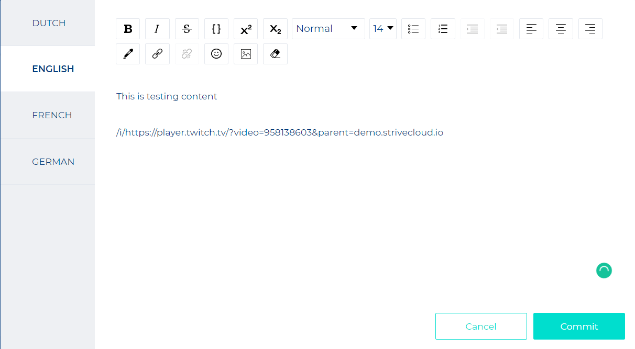Open the color picker eyedropper

click(x=128, y=54)
